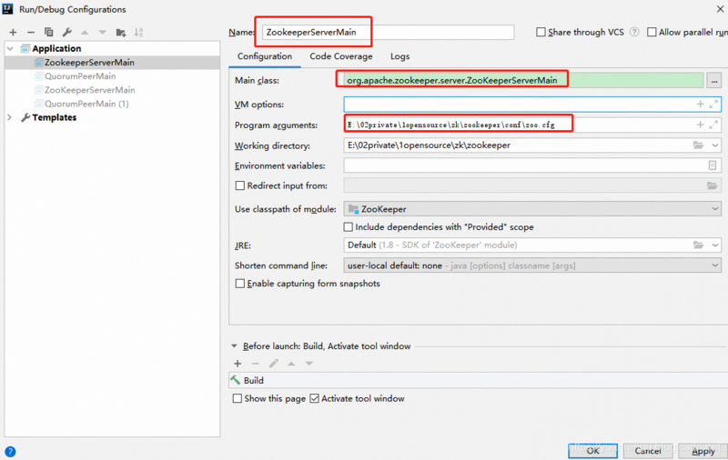728x460 pixels.
Task: Open help with question mark icon
Action: click(10, 452)
